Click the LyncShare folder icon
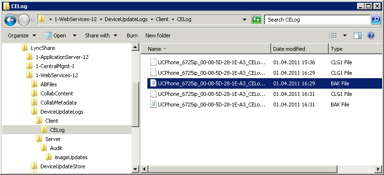 tap(24, 48)
